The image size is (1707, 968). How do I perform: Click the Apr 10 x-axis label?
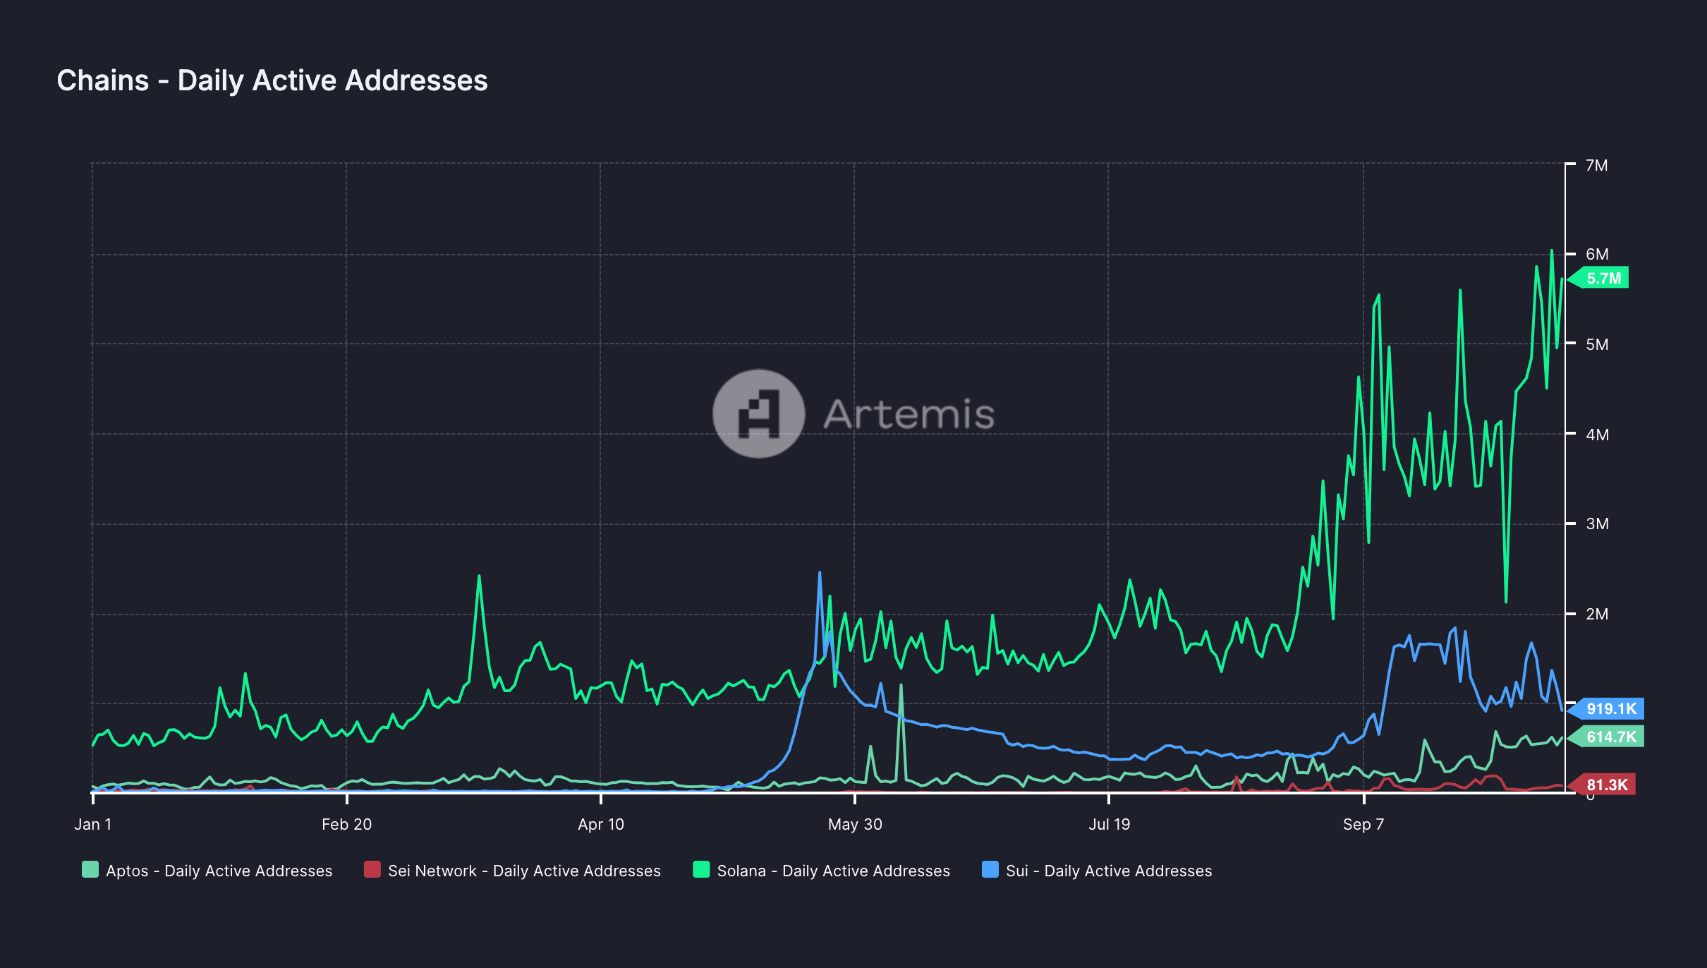coord(601,824)
